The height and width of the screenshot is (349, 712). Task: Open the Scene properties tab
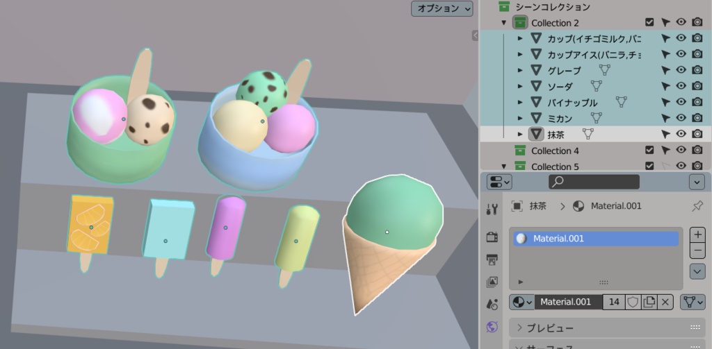492,304
